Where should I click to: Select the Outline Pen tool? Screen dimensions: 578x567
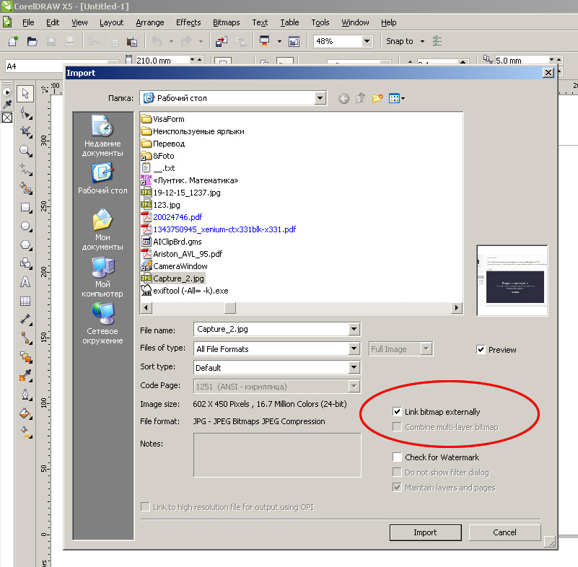coord(26,395)
